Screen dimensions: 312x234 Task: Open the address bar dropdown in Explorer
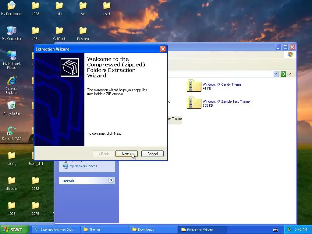(276, 74)
